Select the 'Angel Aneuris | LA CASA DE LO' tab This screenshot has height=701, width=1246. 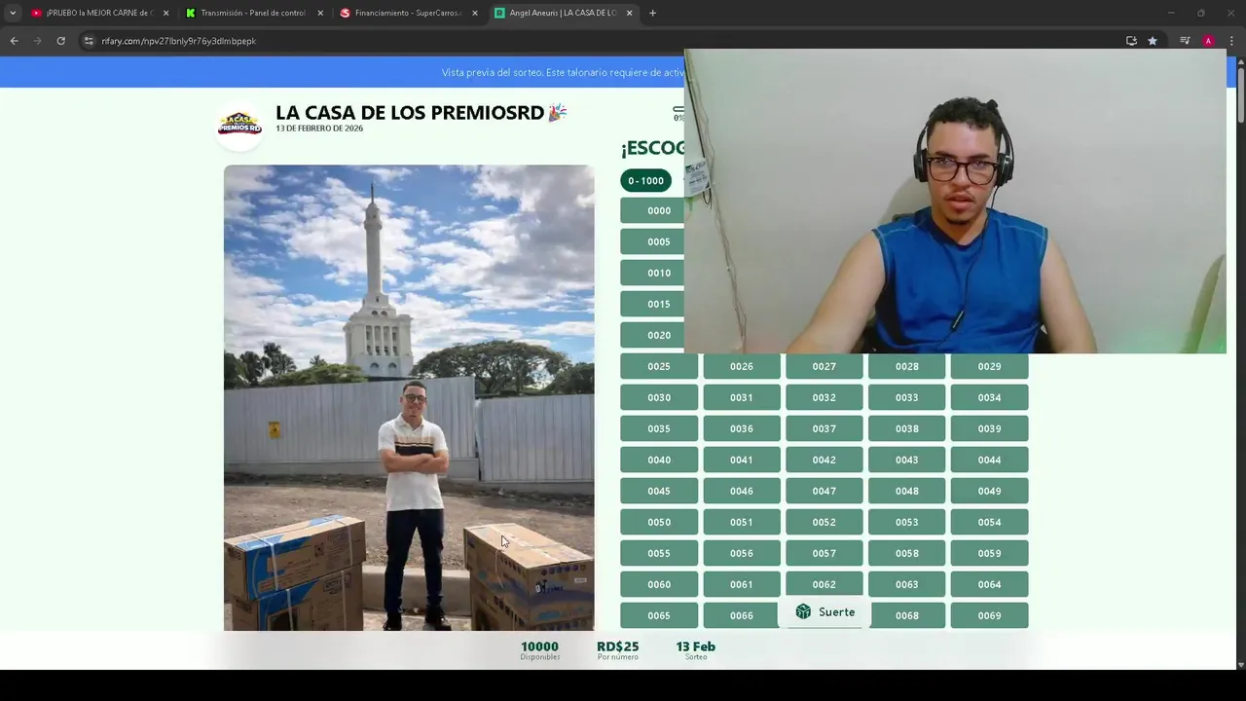click(563, 13)
